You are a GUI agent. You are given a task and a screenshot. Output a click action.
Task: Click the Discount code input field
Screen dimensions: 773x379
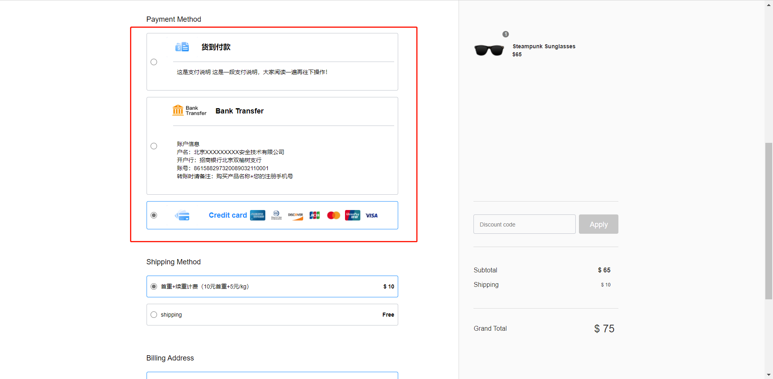click(524, 224)
